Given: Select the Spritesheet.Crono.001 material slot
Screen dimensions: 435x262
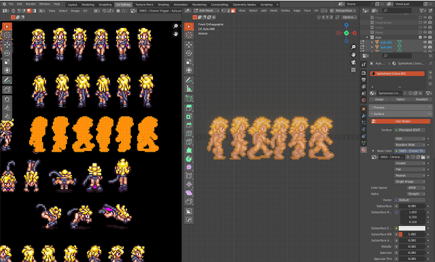Looking at the screenshot, I should [x=397, y=73].
